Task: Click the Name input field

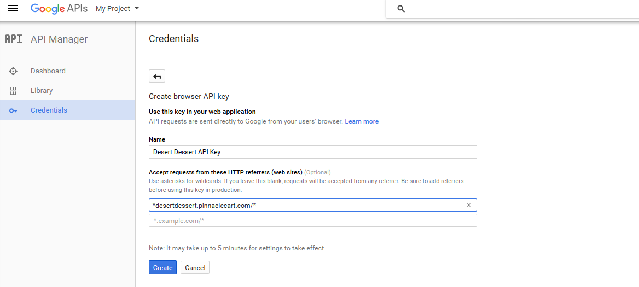Action: [x=312, y=152]
